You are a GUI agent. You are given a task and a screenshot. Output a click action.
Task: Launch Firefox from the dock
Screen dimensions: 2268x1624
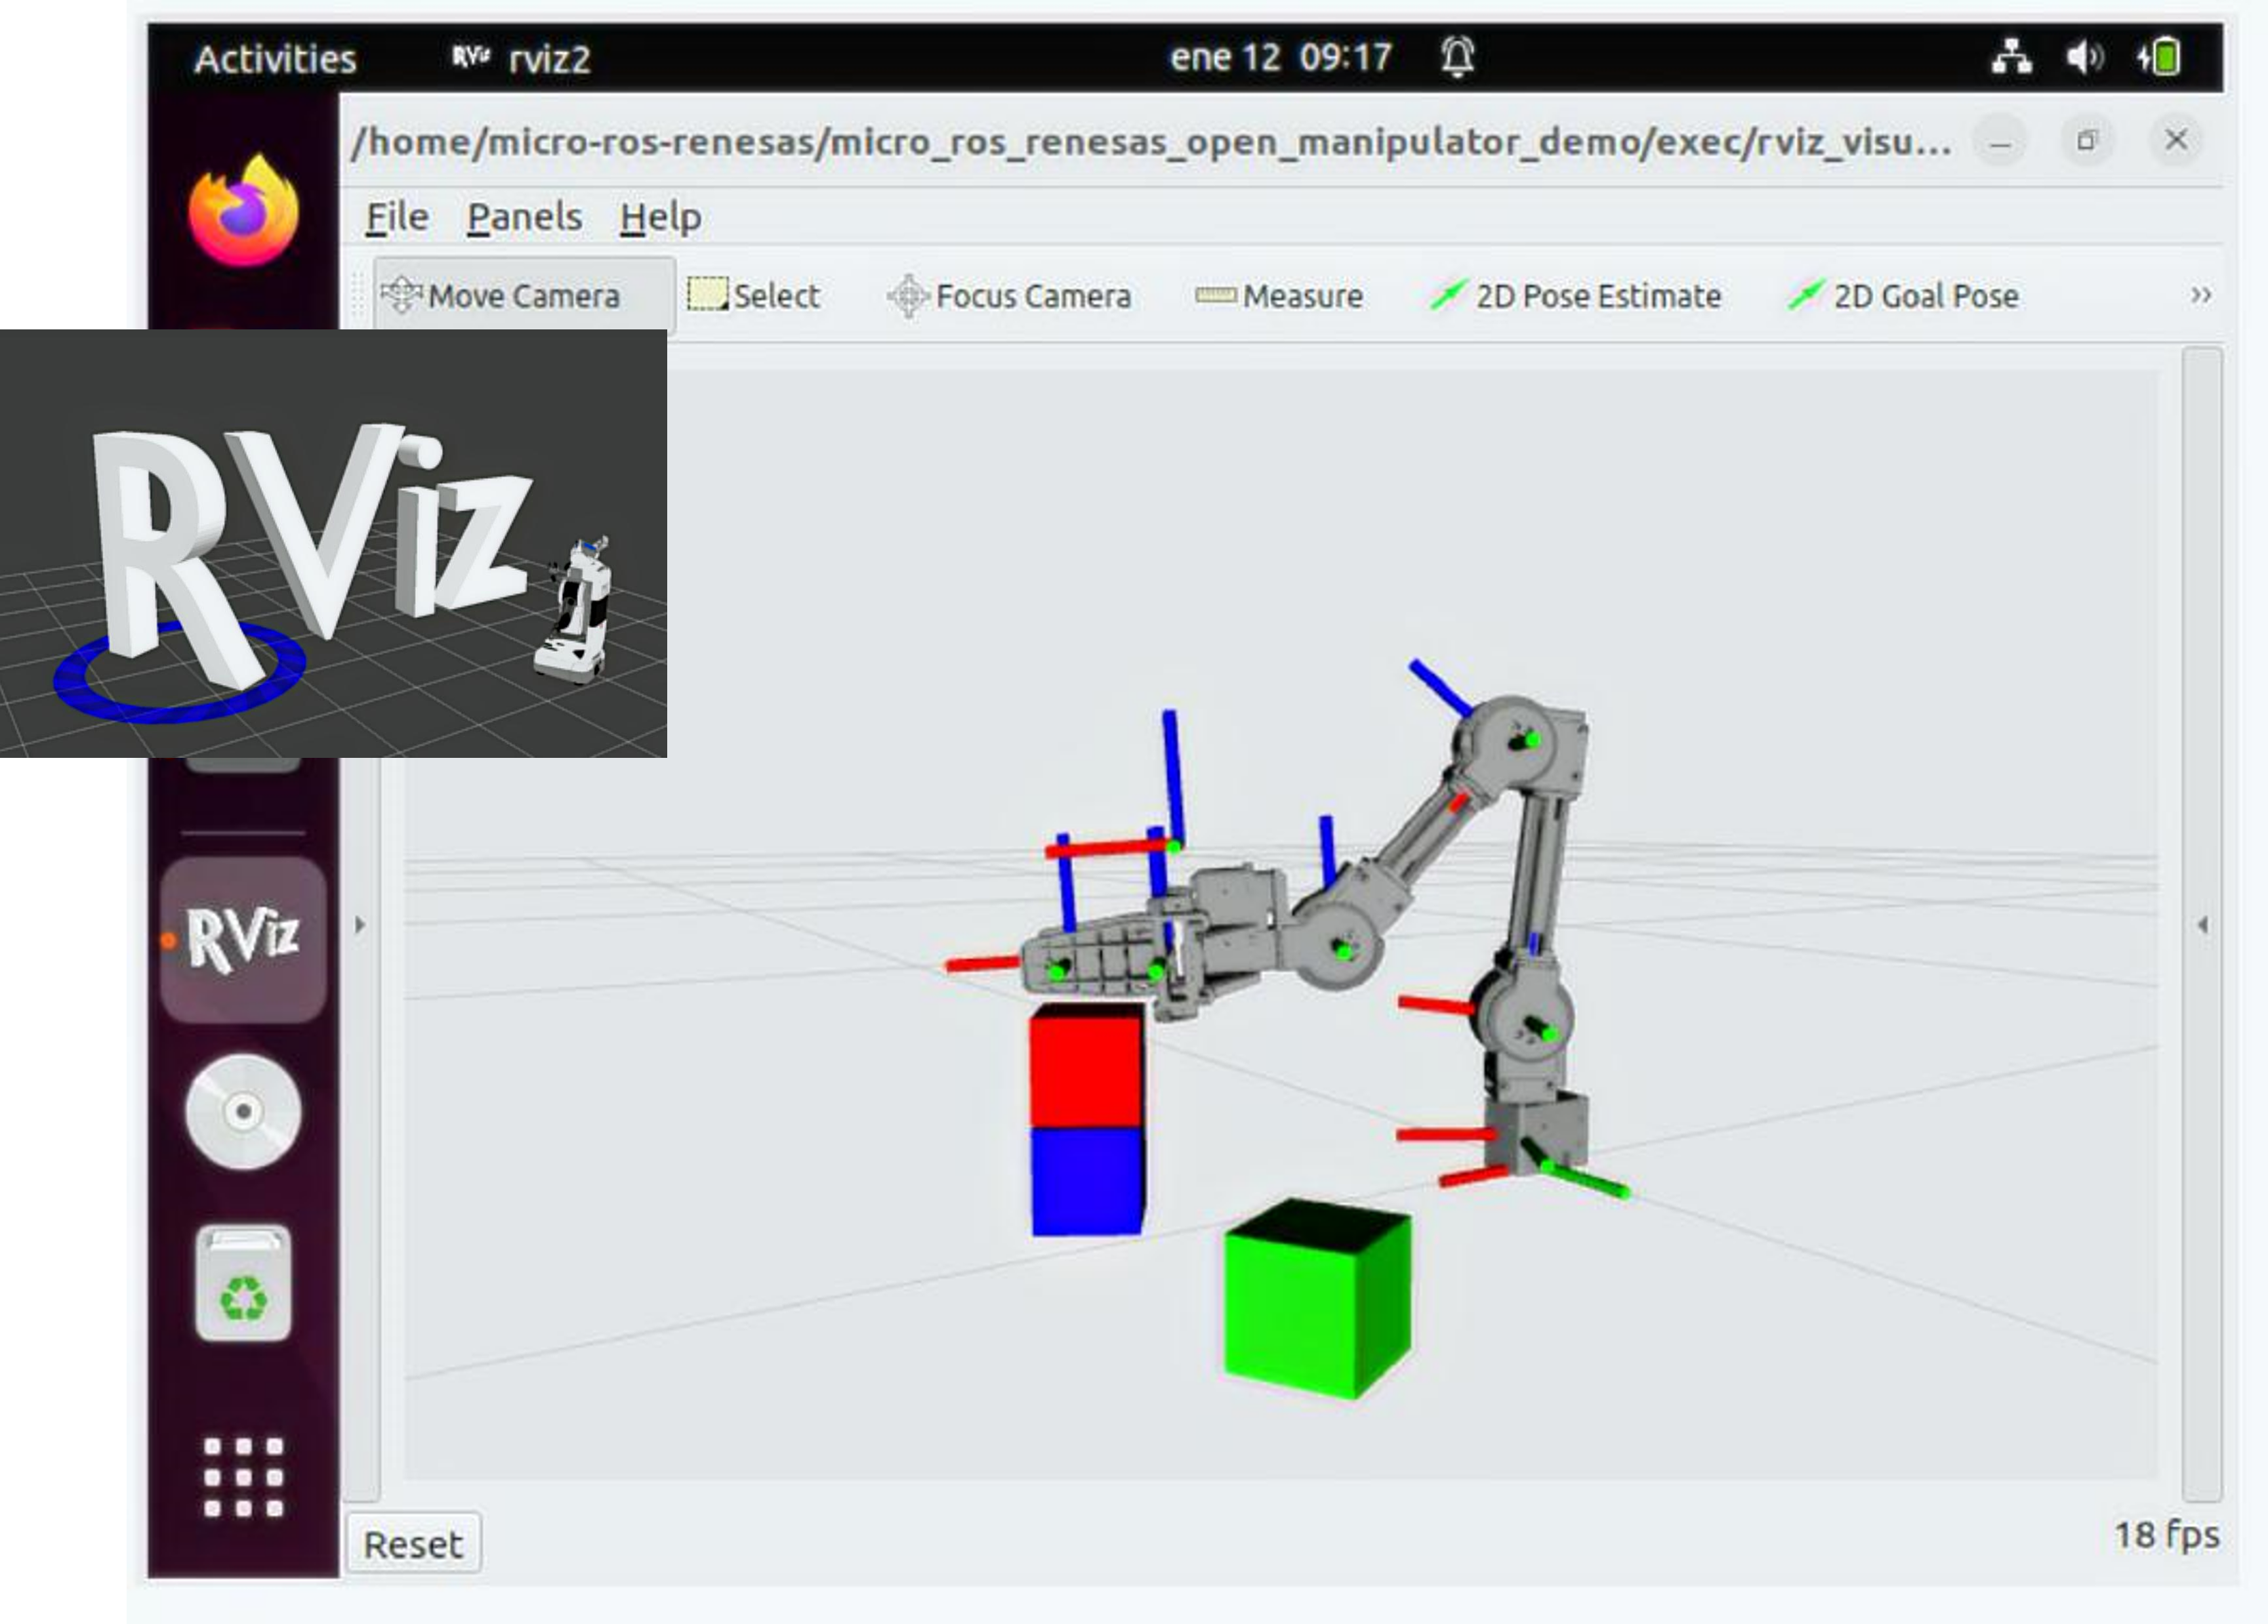point(243,210)
